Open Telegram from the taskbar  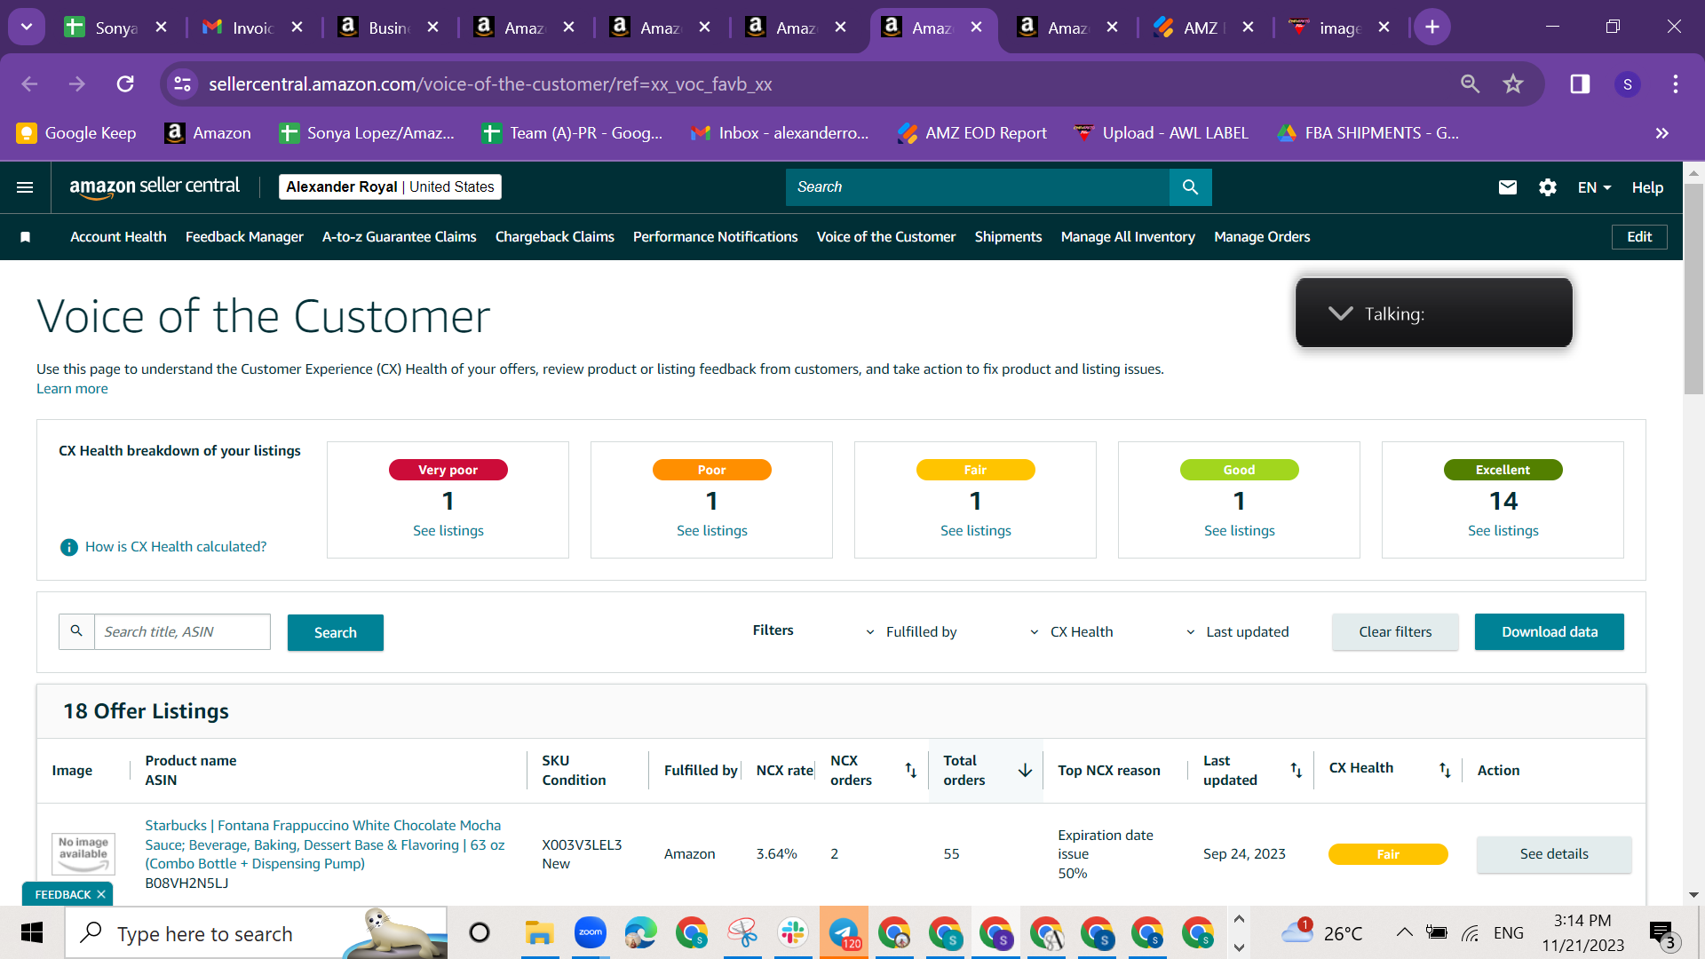tap(844, 933)
